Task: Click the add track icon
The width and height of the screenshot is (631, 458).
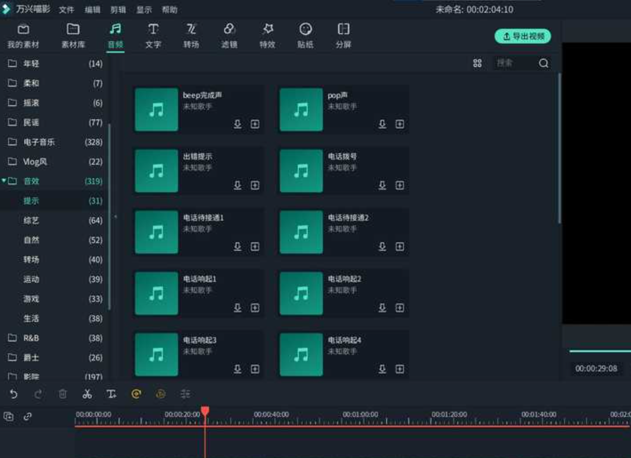Action: pos(8,417)
